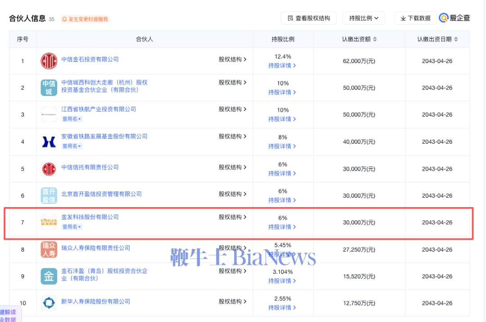Image resolution: width=486 pixels, height=322 pixels.
Task: View 持股详情 in row 6
Action: [282, 200]
